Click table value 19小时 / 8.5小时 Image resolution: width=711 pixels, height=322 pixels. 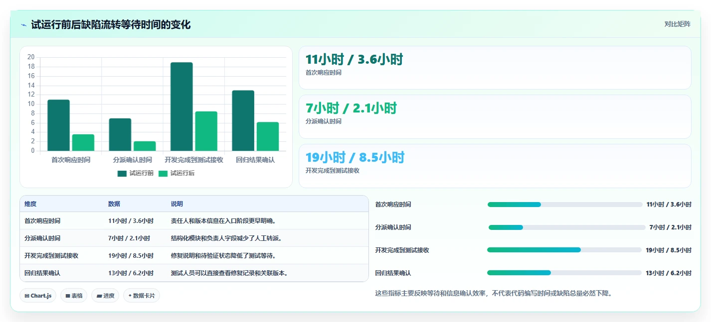click(x=131, y=256)
